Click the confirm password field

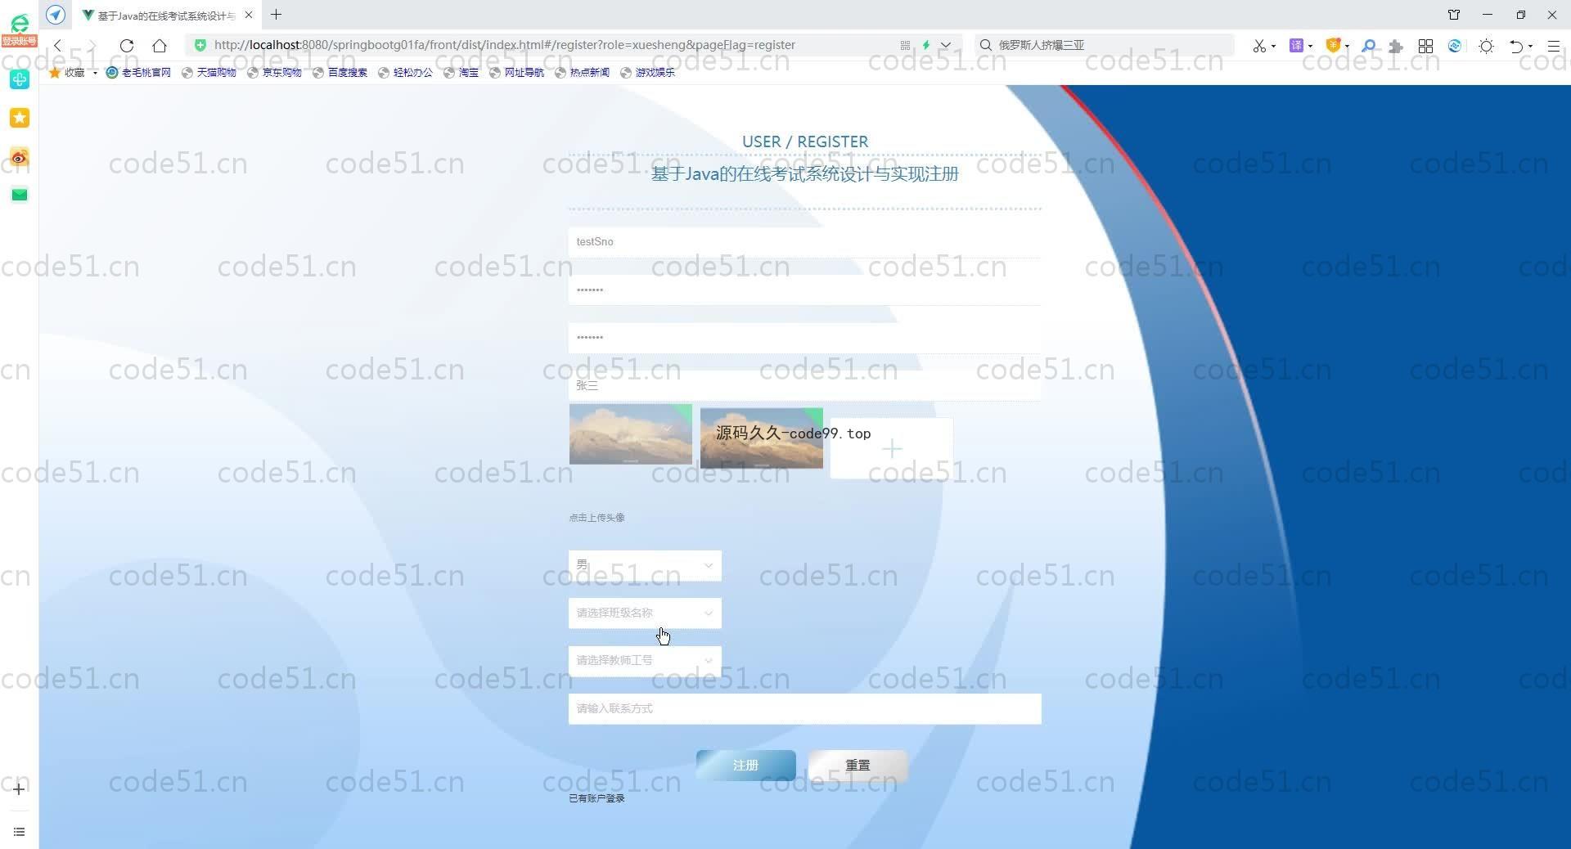tap(804, 337)
